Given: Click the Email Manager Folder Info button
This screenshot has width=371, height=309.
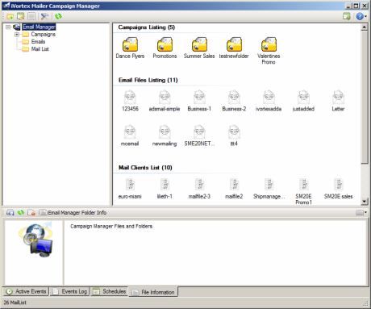Looking at the screenshot, I should [x=73, y=213].
